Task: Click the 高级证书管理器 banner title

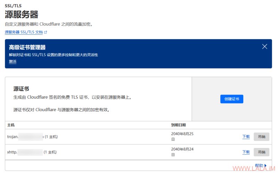Action: [27, 47]
